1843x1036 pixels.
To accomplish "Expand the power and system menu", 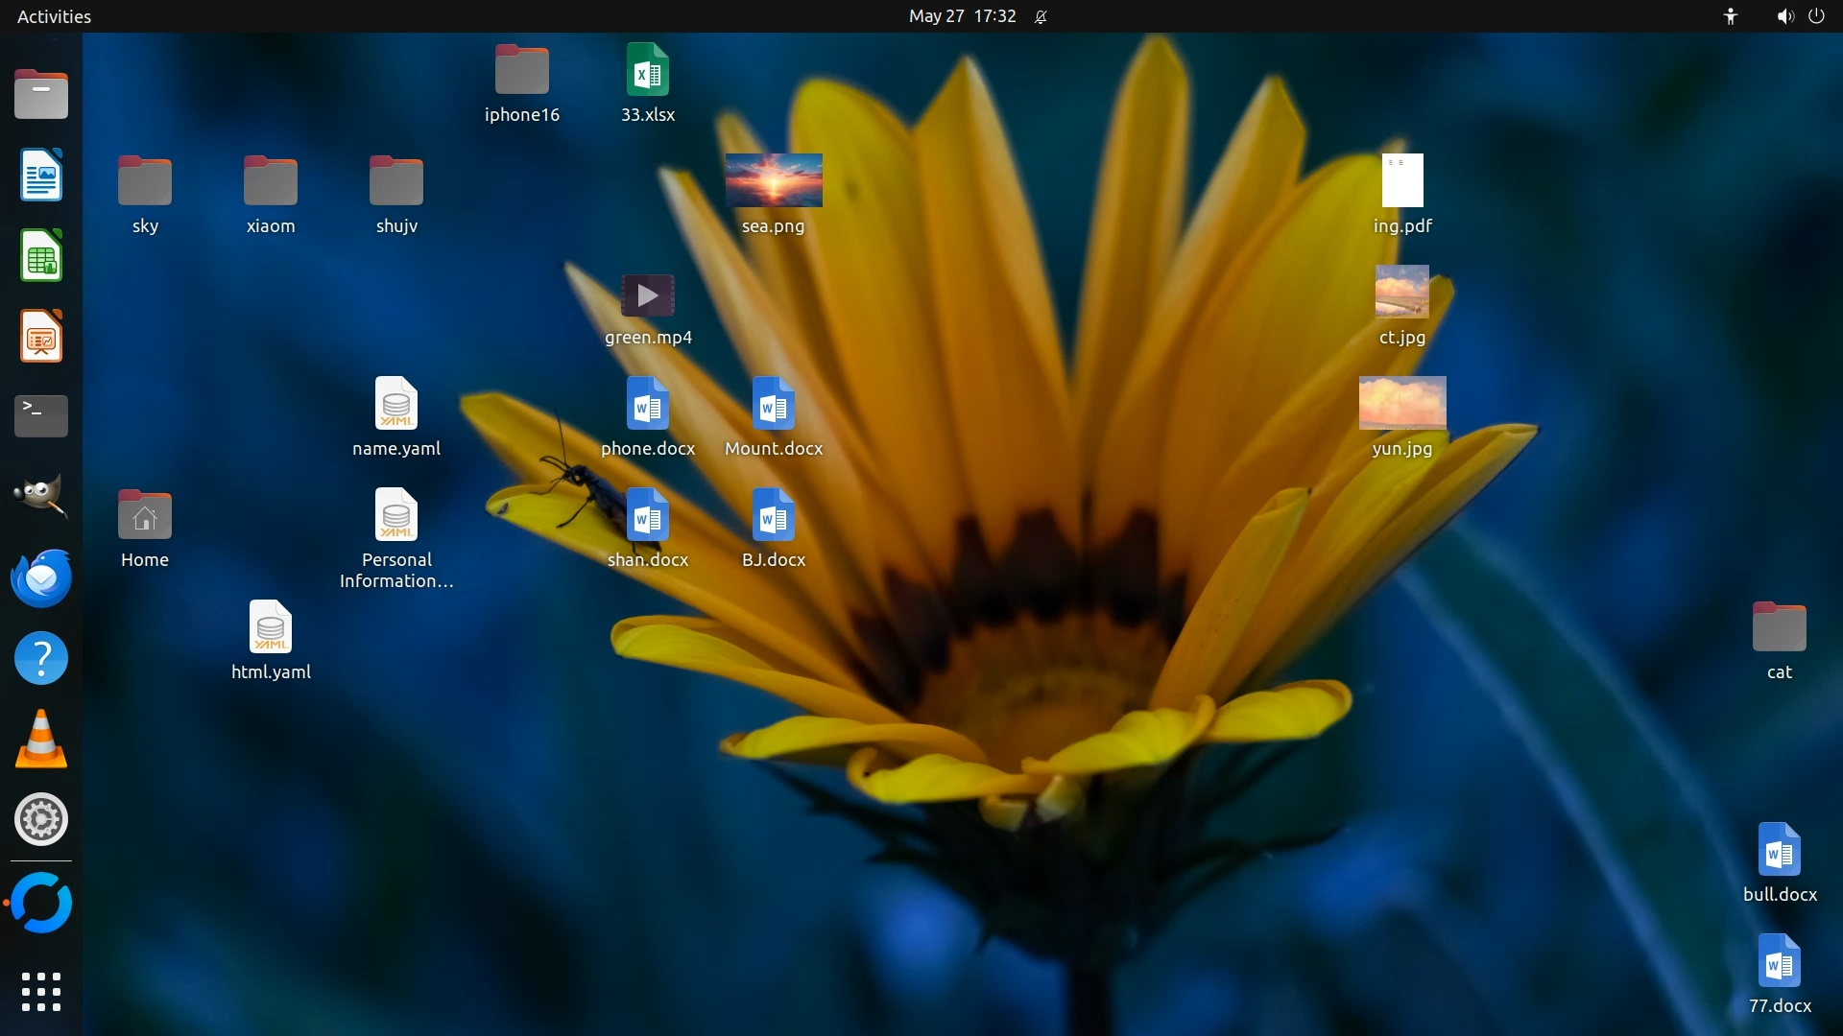I will [x=1816, y=16].
